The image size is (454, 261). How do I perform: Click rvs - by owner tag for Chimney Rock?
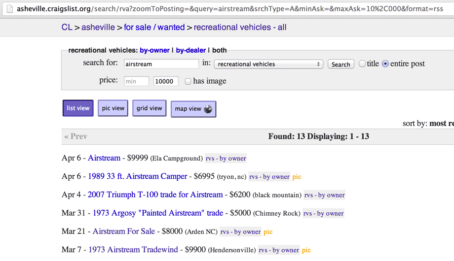point(323,213)
